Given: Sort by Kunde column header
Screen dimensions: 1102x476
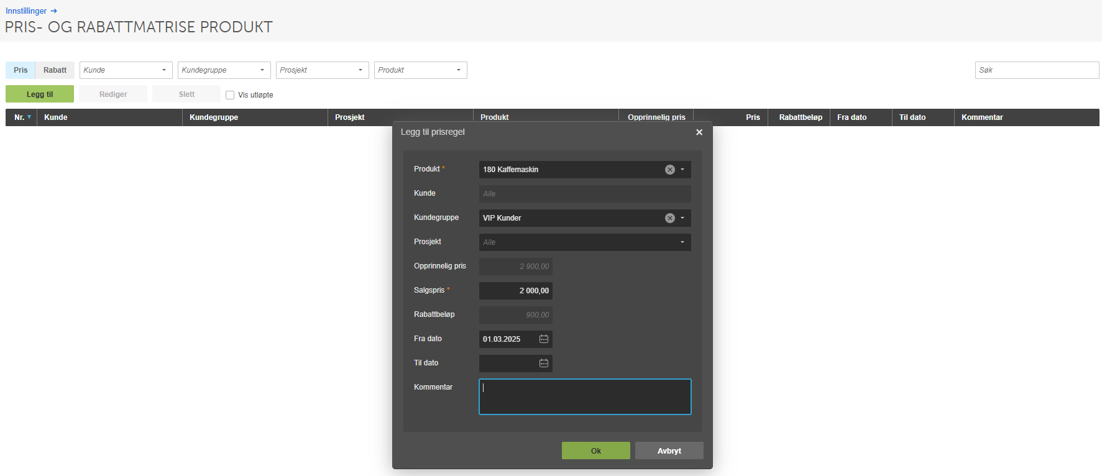Looking at the screenshot, I should [109, 117].
